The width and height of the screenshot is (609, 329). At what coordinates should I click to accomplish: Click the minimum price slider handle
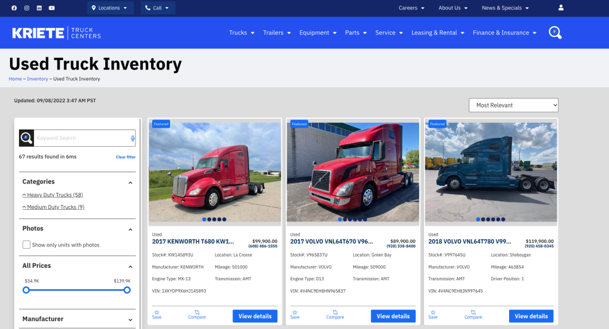click(x=26, y=290)
